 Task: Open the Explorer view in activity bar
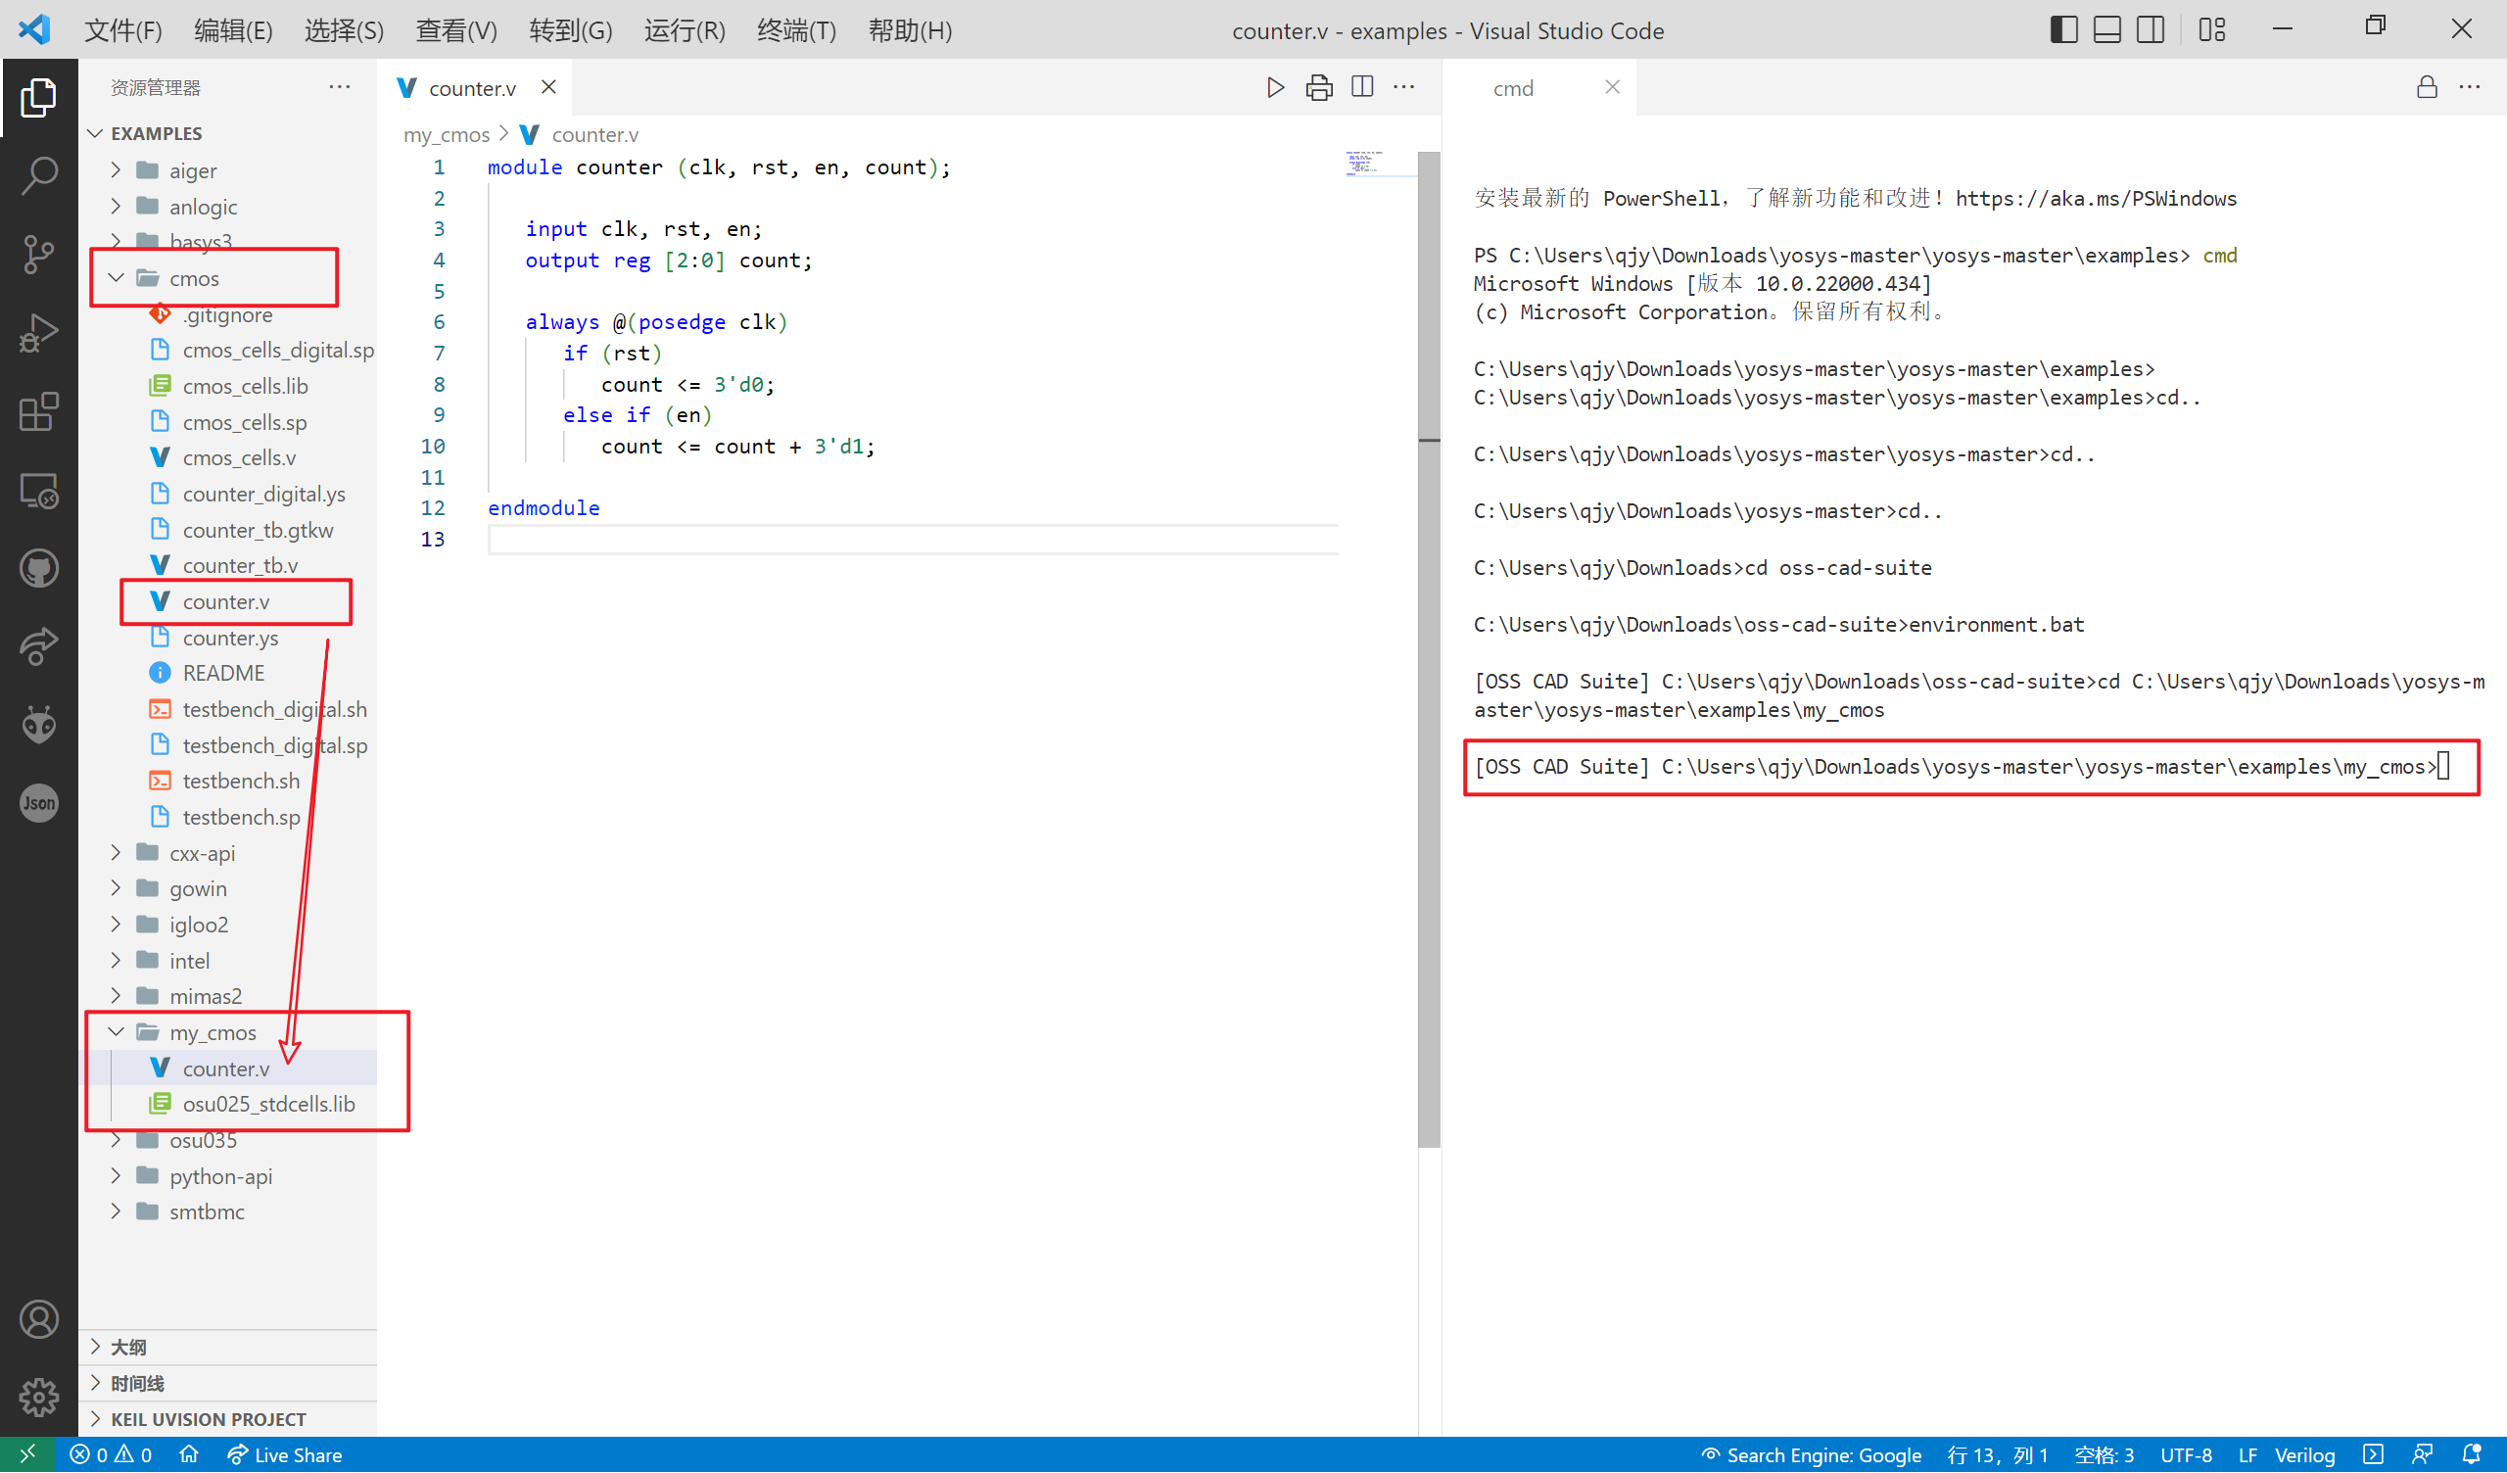pyautogui.click(x=39, y=97)
